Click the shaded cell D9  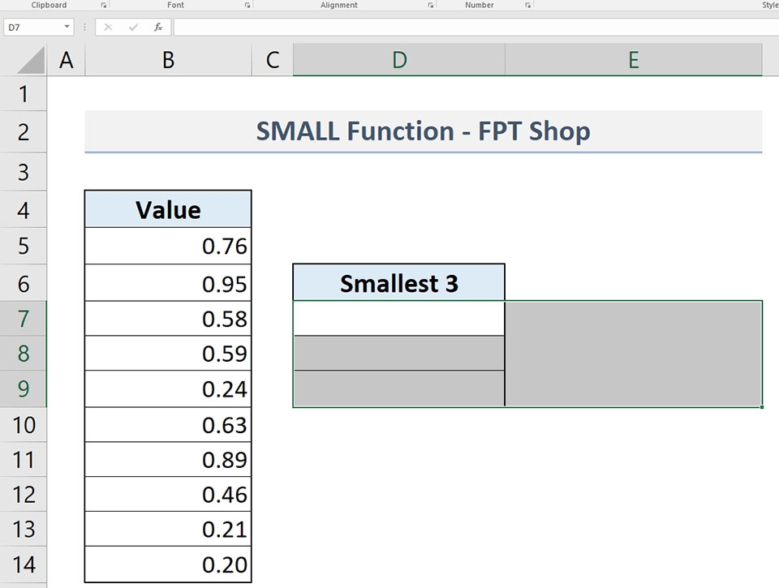point(399,388)
